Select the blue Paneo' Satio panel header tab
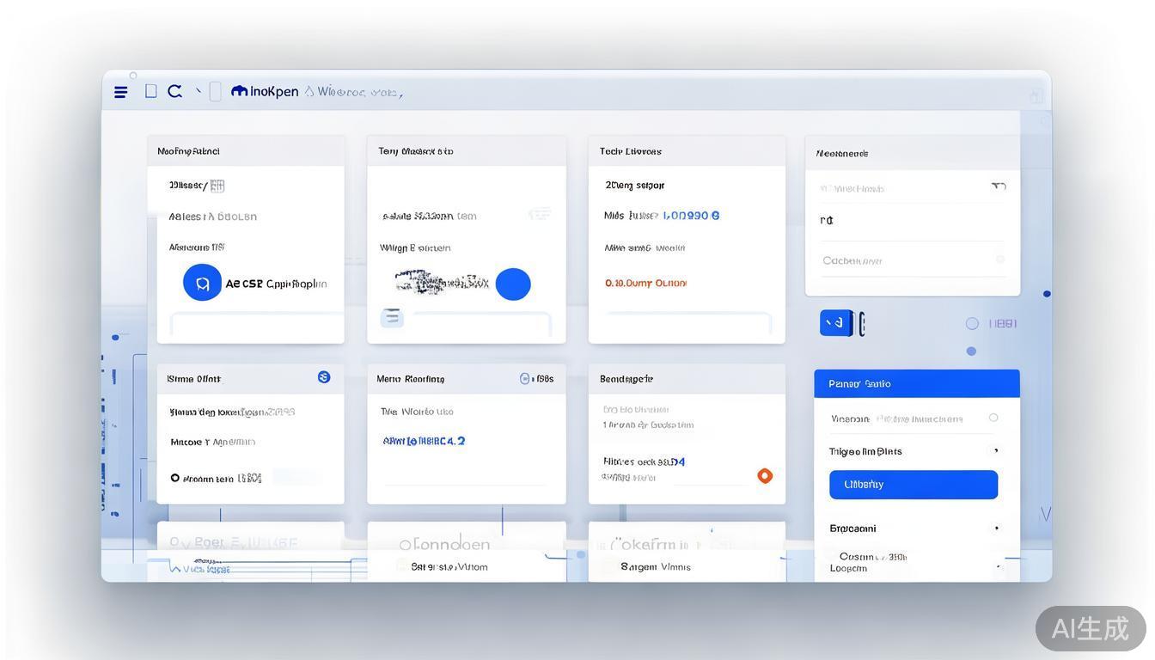The image size is (1155, 660). 916,383
